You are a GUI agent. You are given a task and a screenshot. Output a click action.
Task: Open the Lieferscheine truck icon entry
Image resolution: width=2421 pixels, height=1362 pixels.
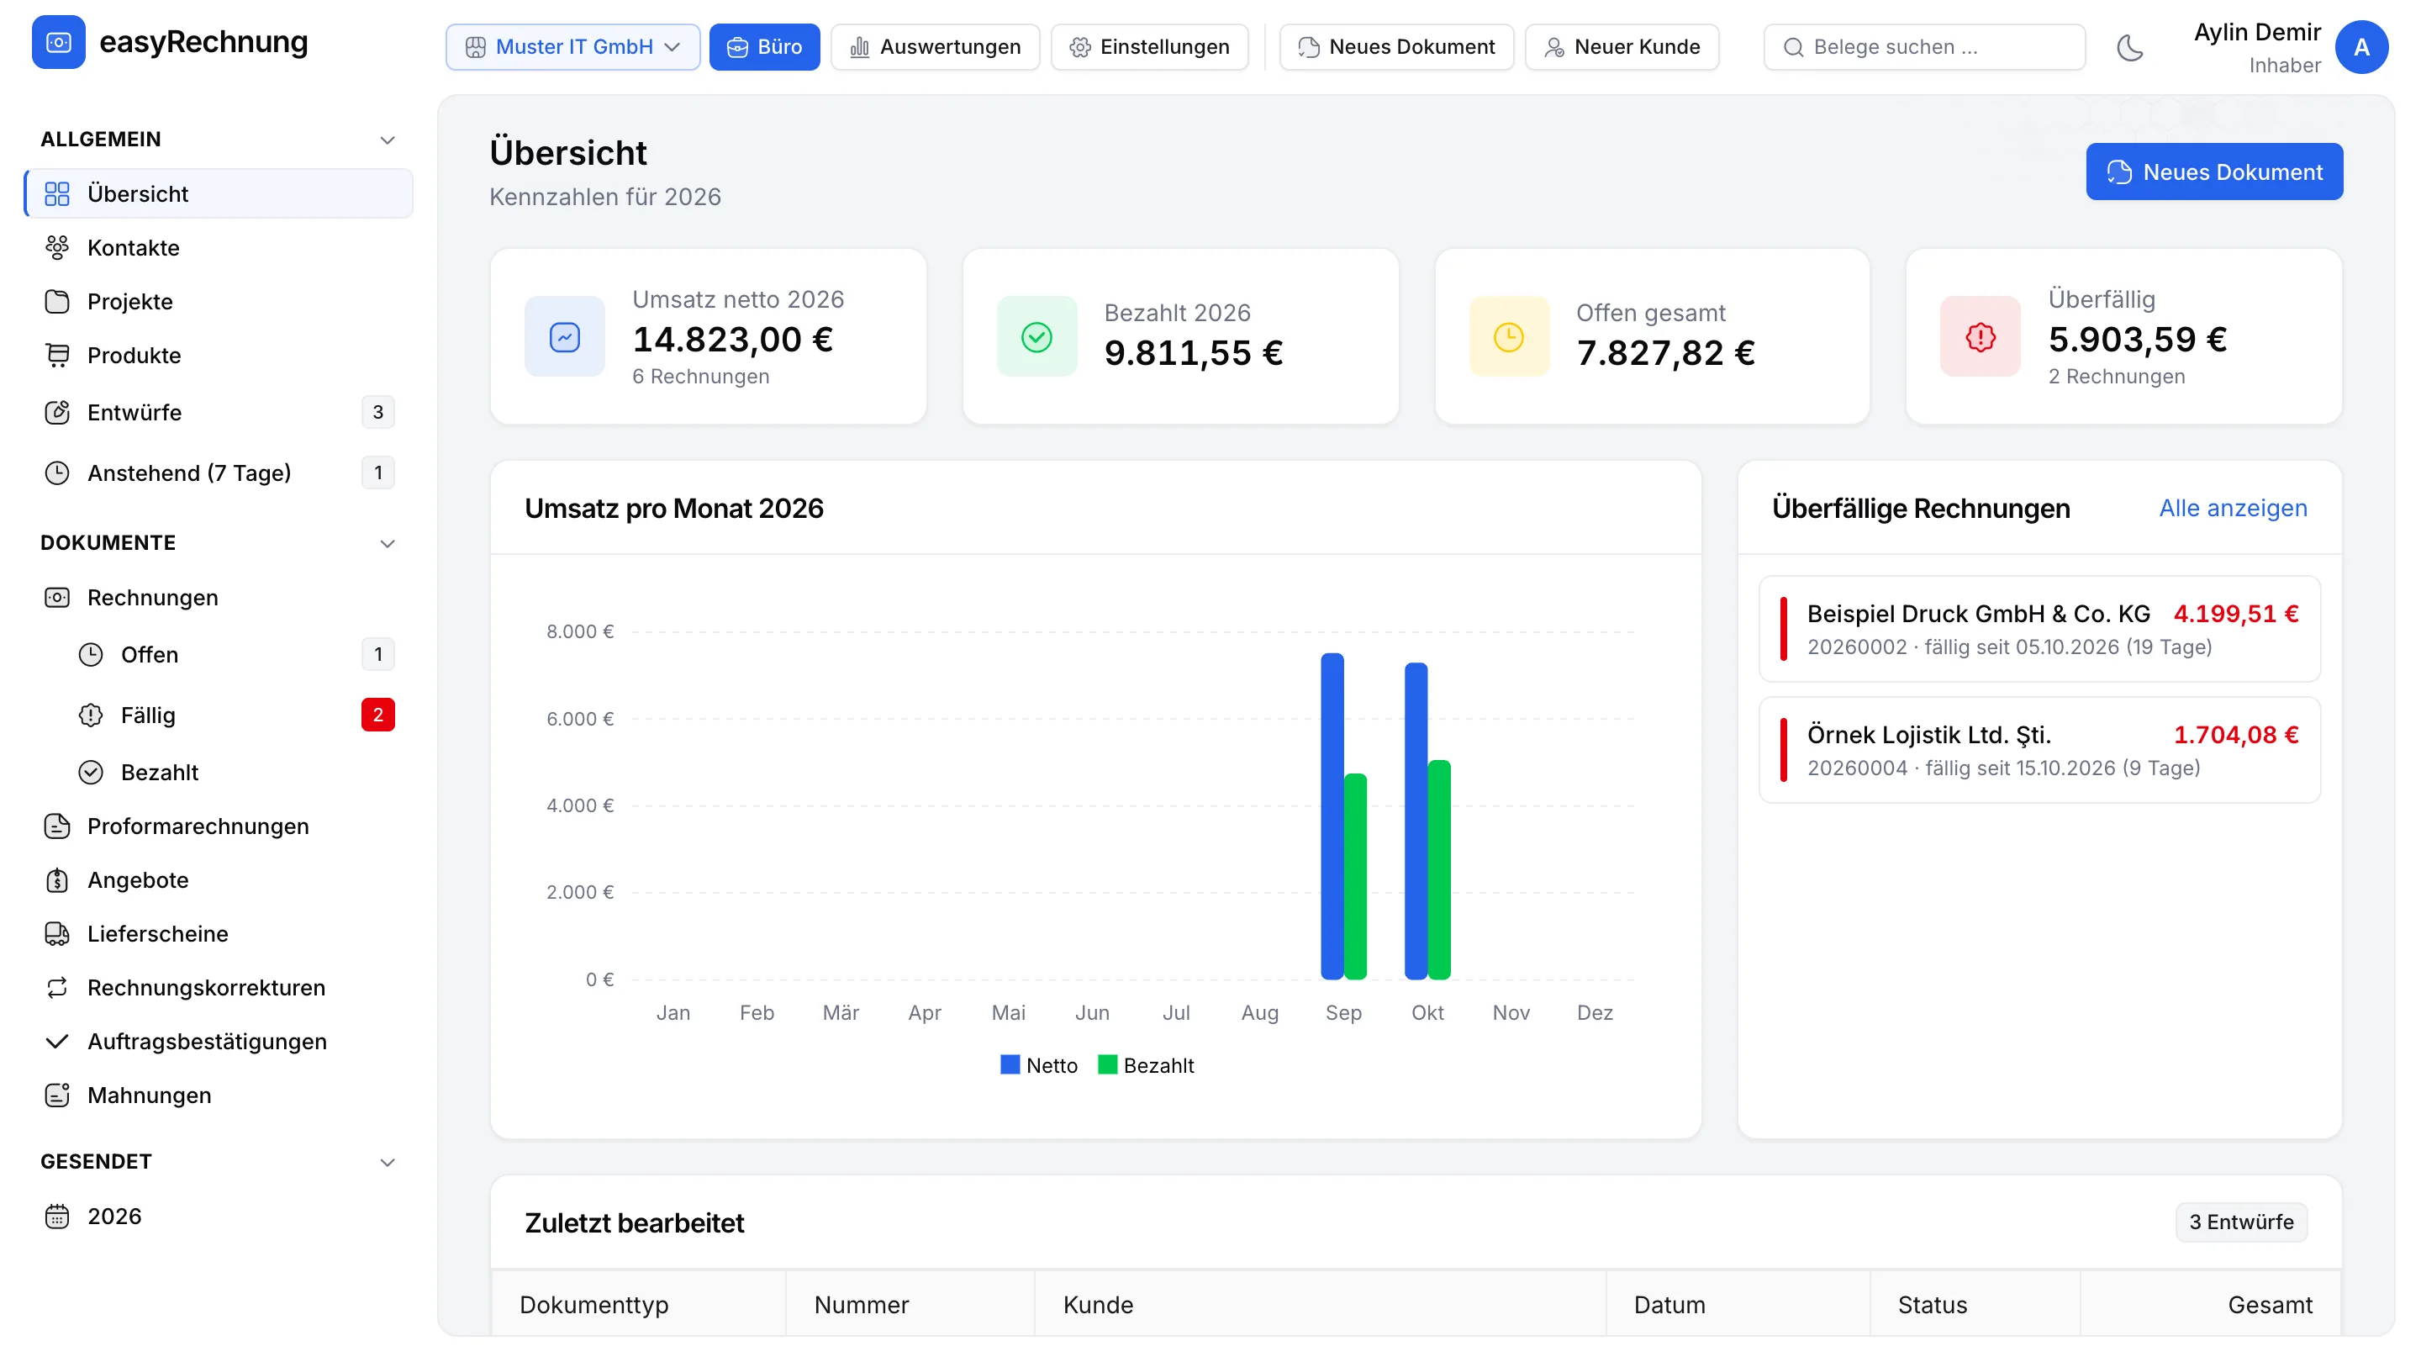click(x=57, y=932)
